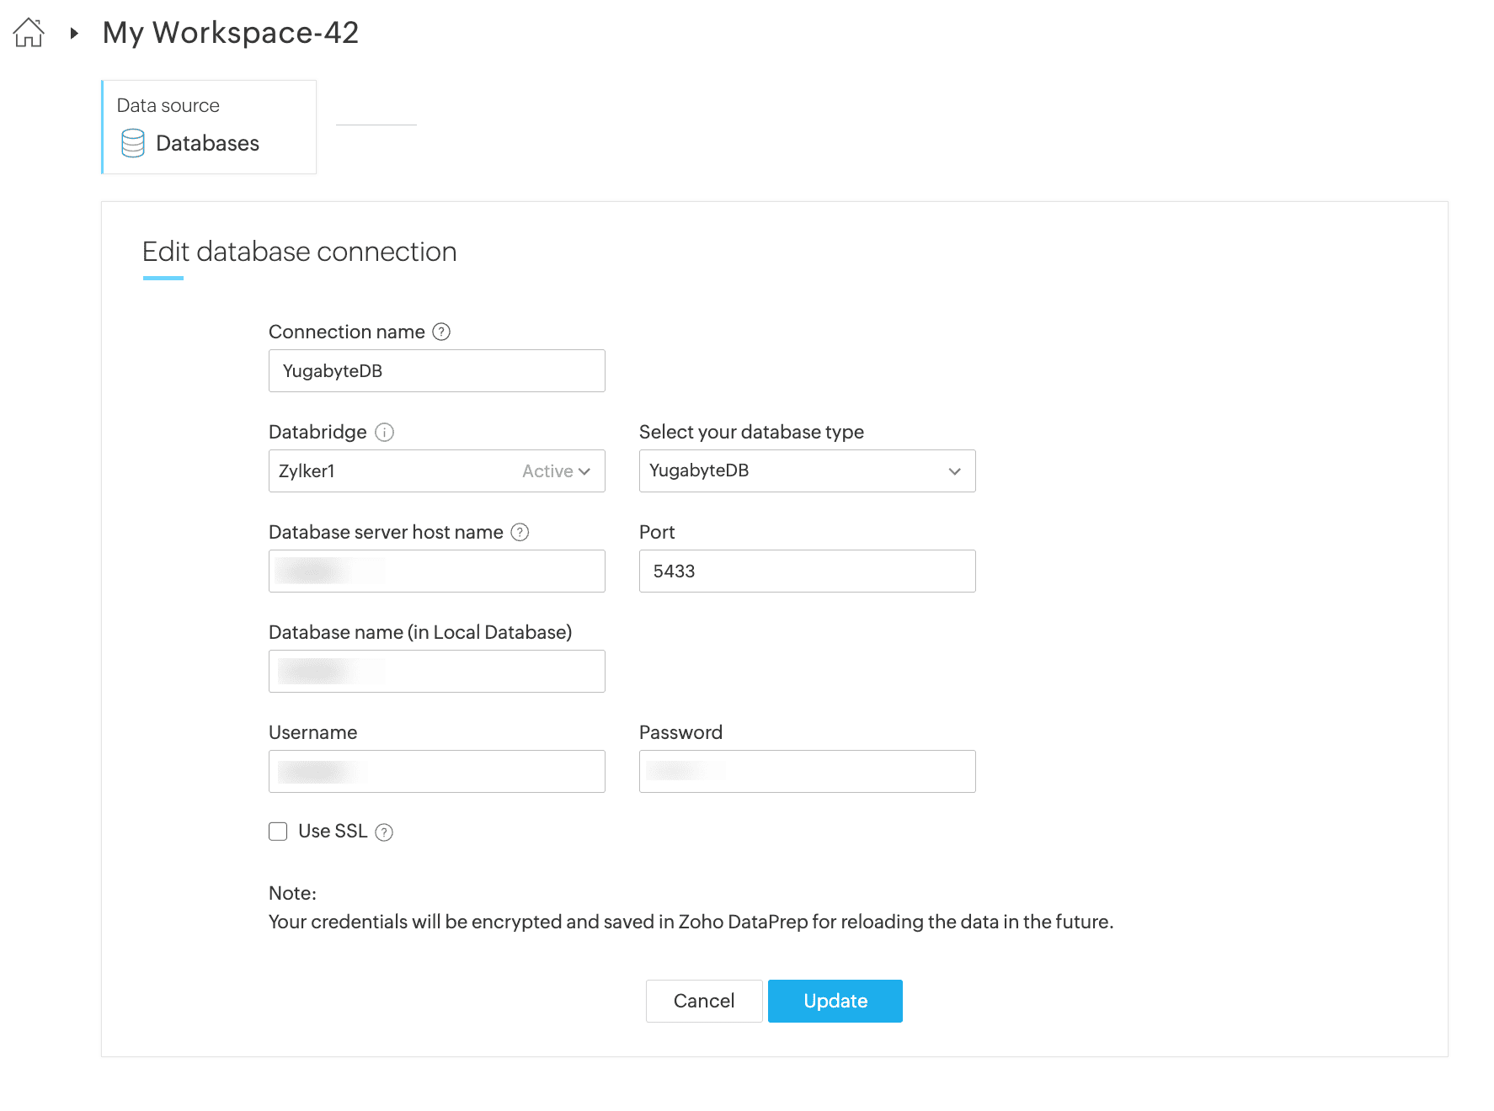Click the Username input field

(x=436, y=772)
